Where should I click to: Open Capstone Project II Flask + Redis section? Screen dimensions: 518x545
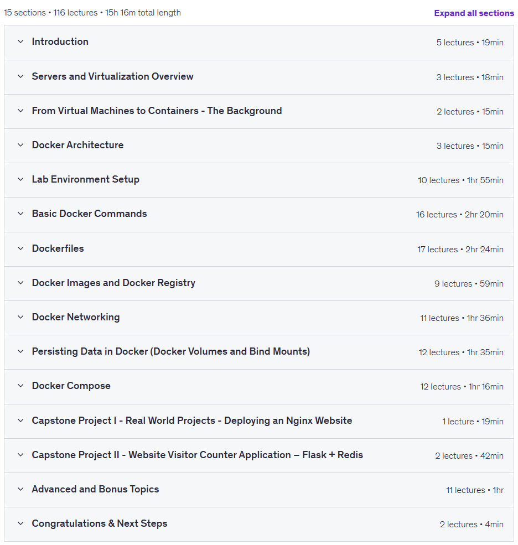point(197,455)
